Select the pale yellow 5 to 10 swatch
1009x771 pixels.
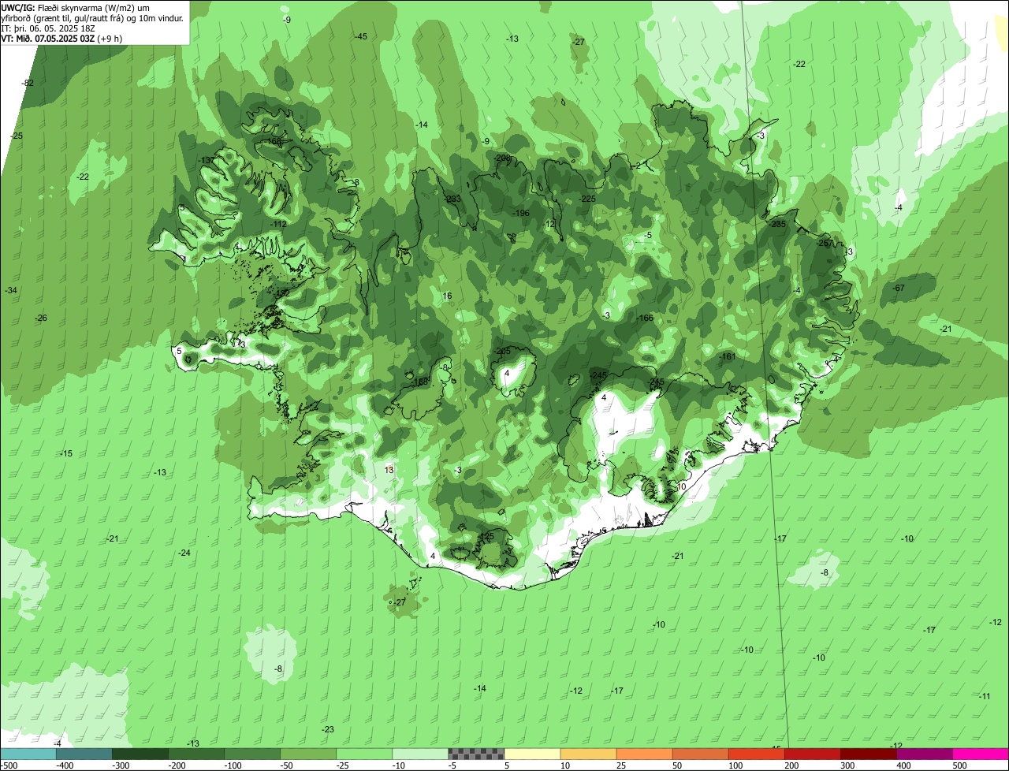tap(532, 754)
